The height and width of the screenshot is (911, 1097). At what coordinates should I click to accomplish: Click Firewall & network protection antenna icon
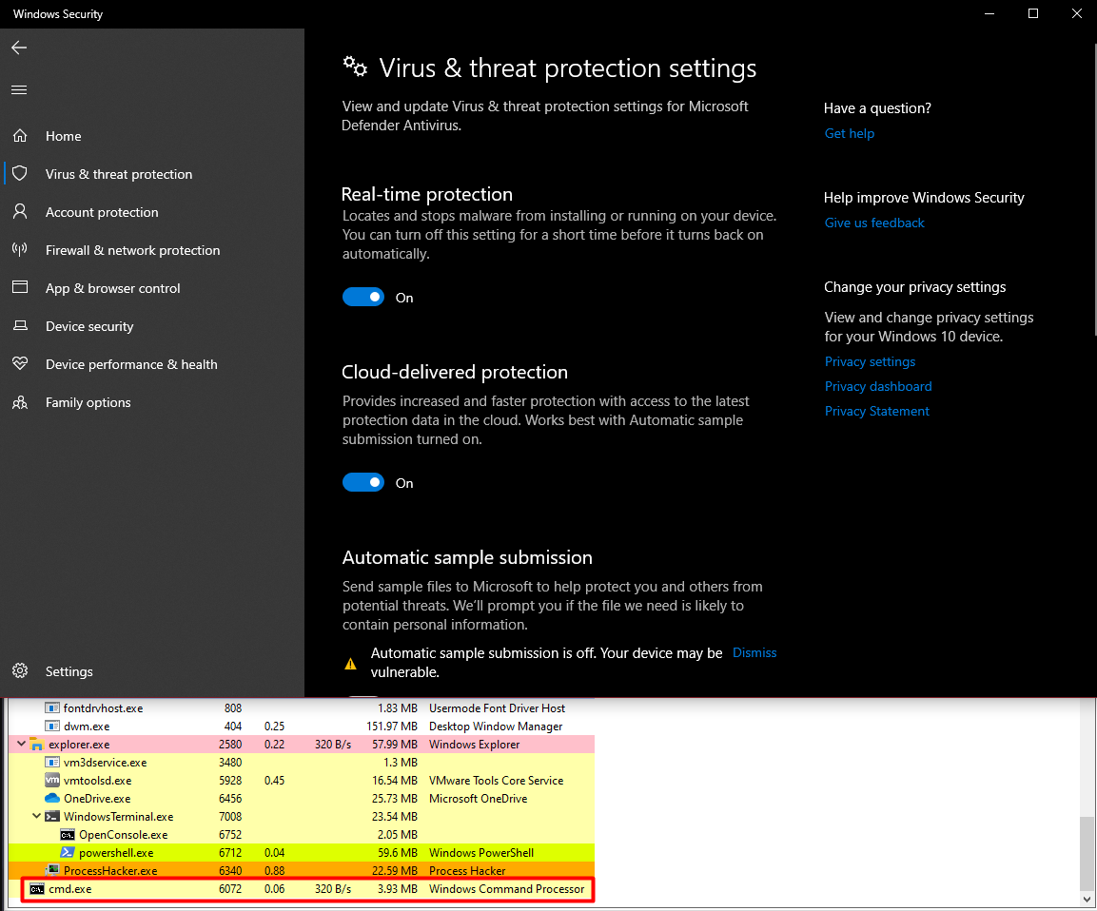(20, 250)
